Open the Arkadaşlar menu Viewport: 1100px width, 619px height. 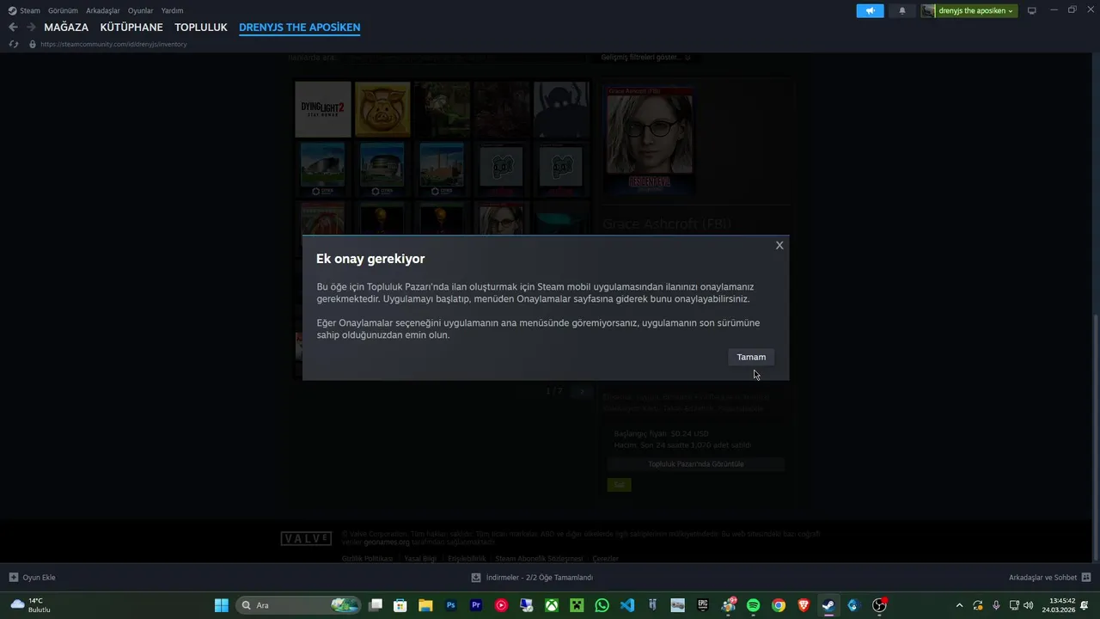tap(103, 10)
